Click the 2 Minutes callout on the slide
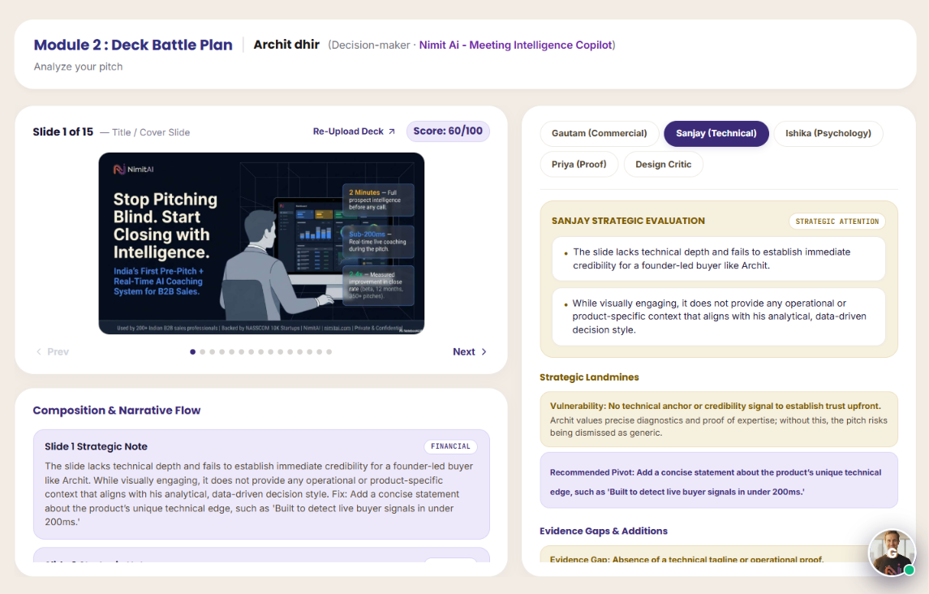This screenshot has width=929, height=594. [379, 200]
